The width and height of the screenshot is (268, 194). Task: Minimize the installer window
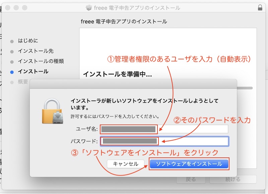[17, 7]
